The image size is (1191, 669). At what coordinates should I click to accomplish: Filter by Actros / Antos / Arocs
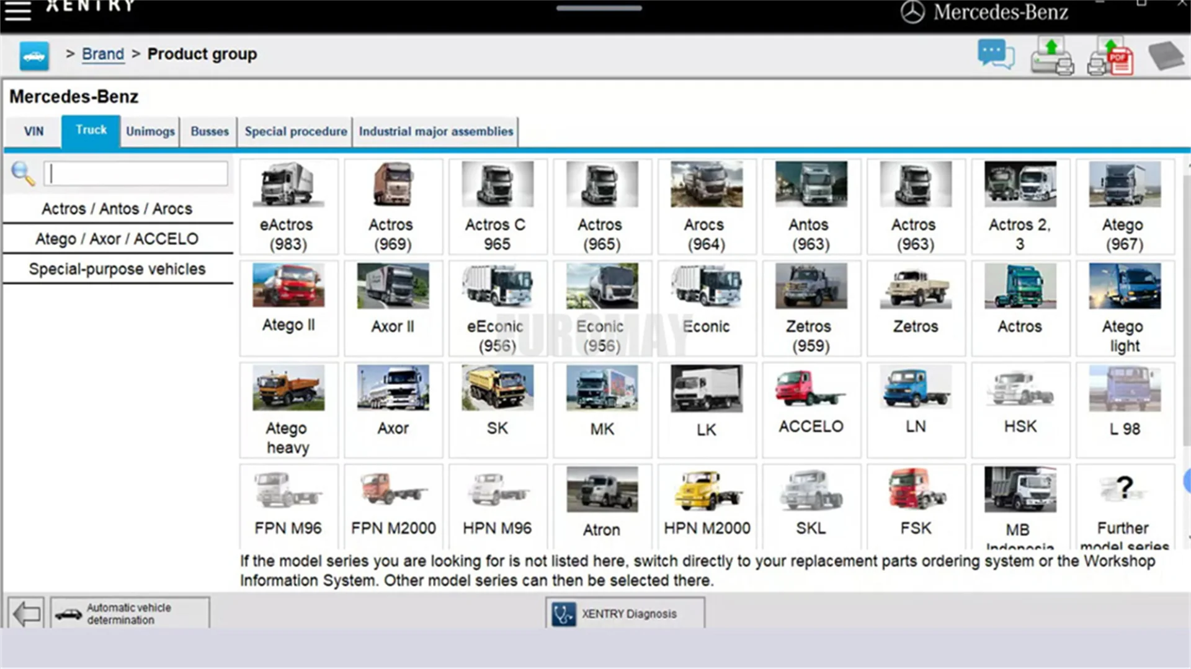click(x=117, y=209)
